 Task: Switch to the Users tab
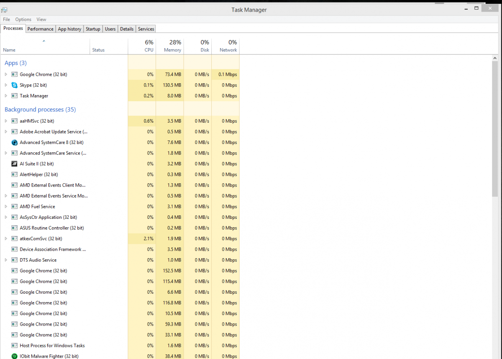click(110, 29)
